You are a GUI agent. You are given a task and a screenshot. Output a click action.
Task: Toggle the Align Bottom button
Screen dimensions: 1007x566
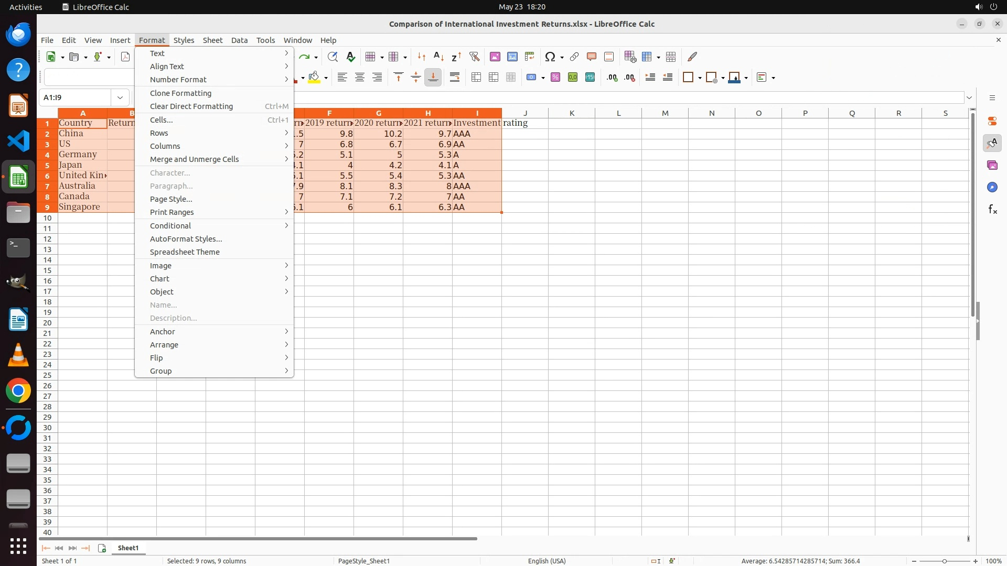coord(433,78)
